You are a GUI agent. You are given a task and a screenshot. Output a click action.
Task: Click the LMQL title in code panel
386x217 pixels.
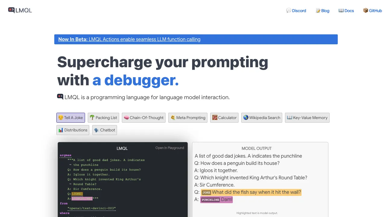[x=122, y=148]
